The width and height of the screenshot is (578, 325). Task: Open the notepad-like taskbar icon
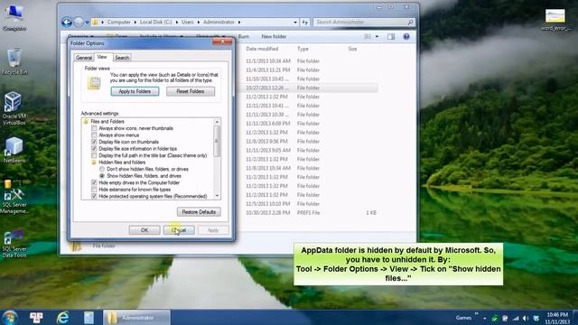tap(89, 317)
